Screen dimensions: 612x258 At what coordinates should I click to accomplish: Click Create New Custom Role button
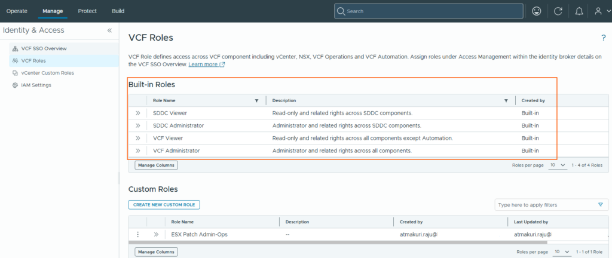[x=164, y=205]
